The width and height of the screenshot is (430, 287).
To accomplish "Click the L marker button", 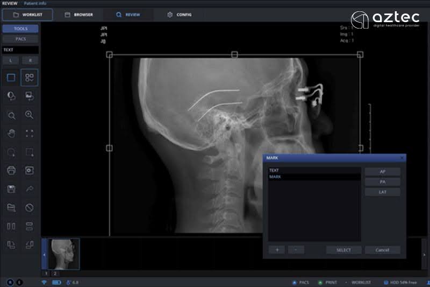I will (11, 60).
